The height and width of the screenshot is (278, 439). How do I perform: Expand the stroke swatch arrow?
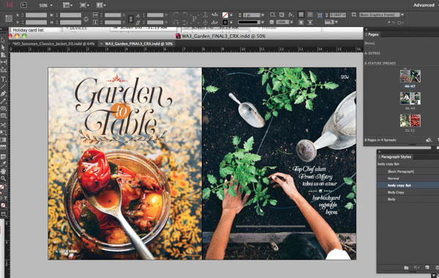pos(231,22)
